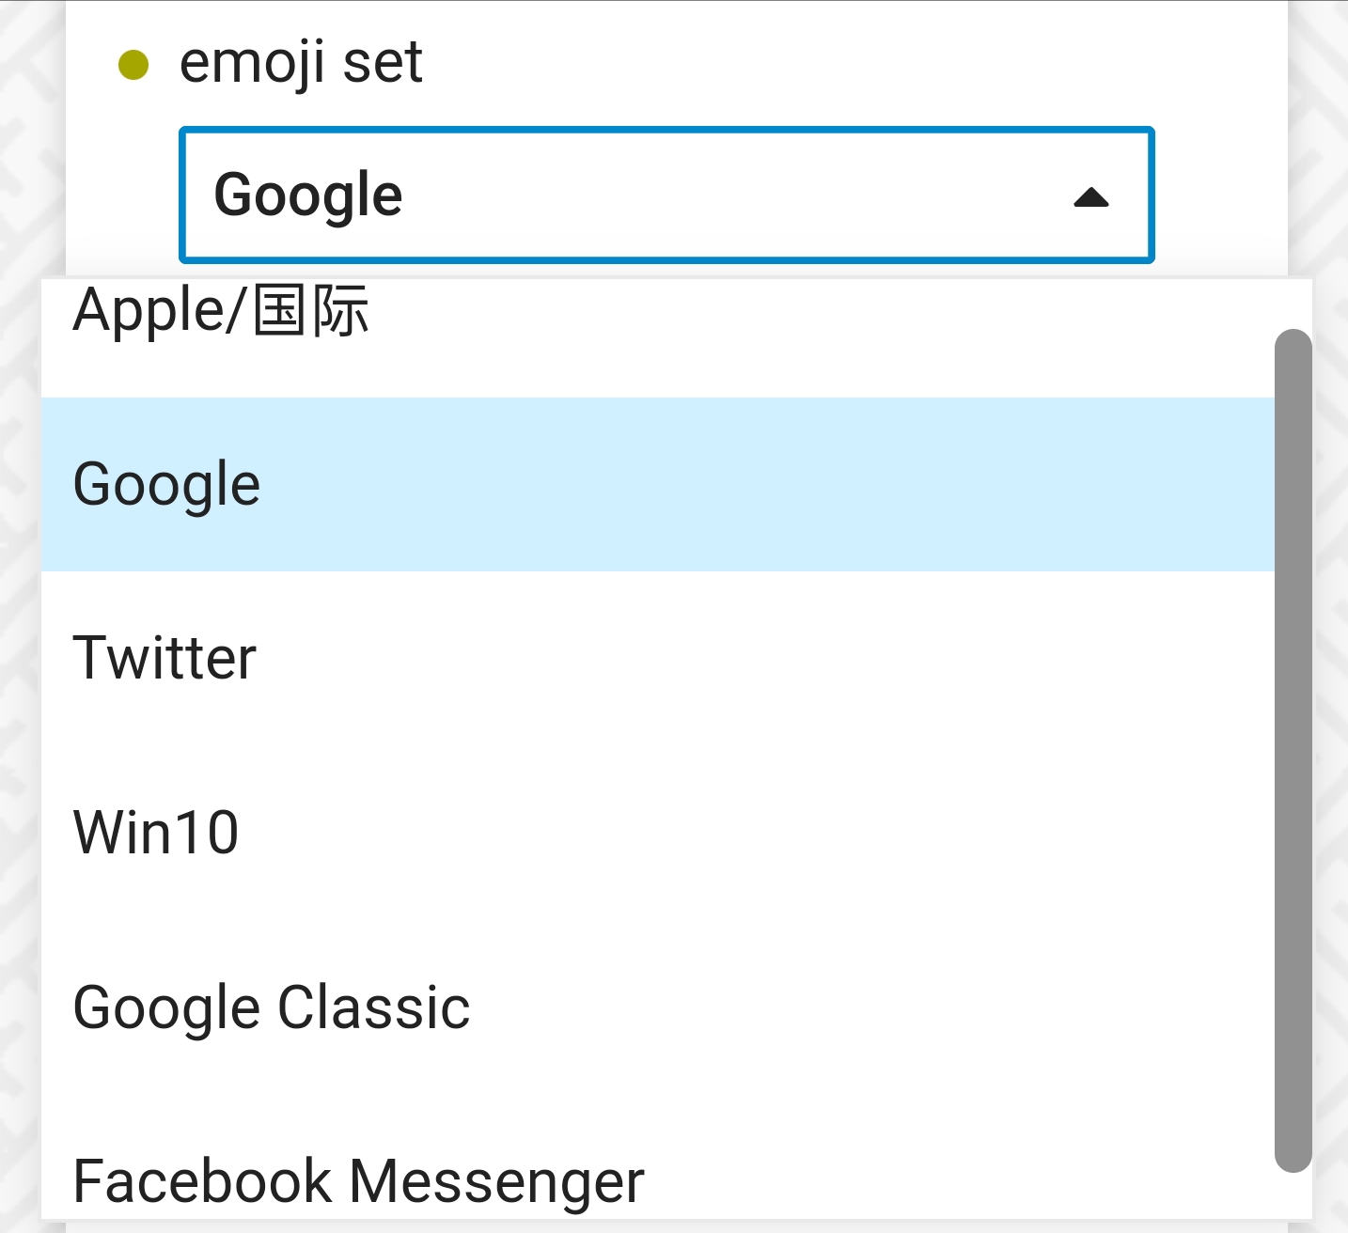Click the "emoji set" label text
The image size is (1348, 1233).
coord(301,63)
